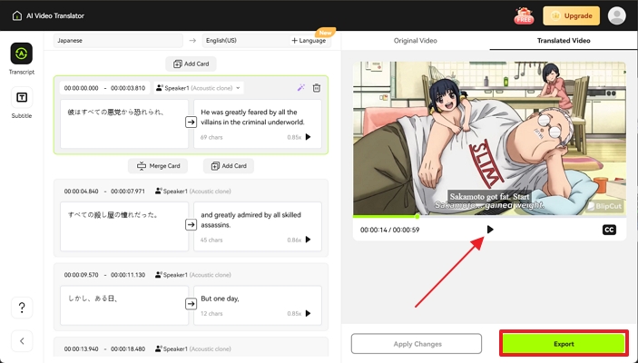Edit end time 00:00:03.810 field
The width and height of the screenshot is (638, 363).
click(x=128, y=88)
